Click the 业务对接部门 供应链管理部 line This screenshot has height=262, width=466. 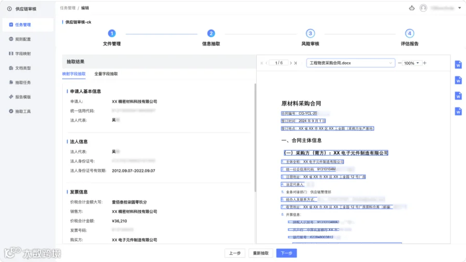[x=306, y=192]
